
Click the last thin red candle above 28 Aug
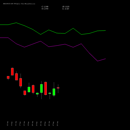click(x=58, y=88)
